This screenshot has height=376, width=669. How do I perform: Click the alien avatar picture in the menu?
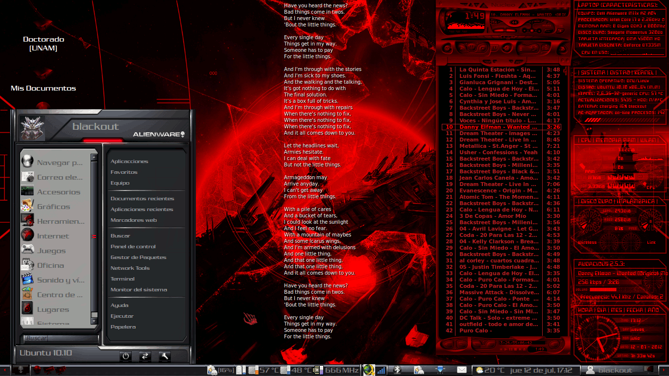pyautogui.click(x=32, y=128)
